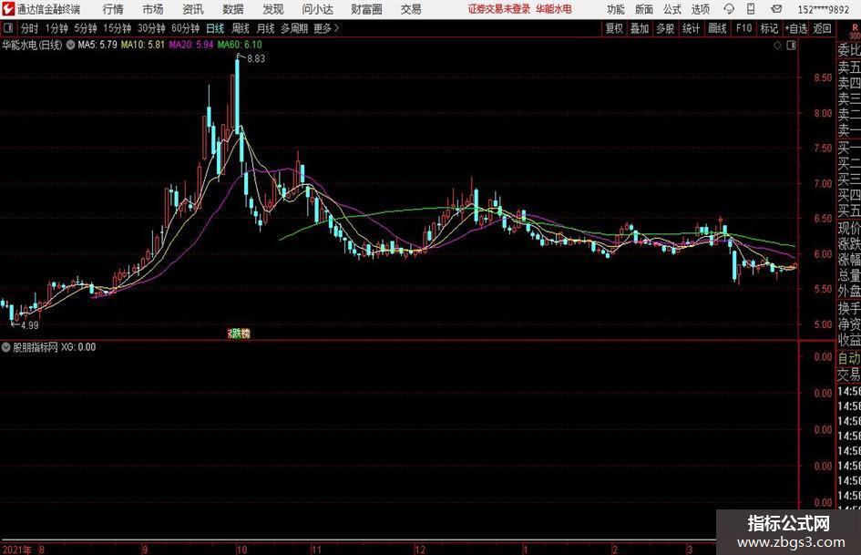The height and width of the screenshot is (555, 861).
Task: Open the 交易 menu
Action: tap(411, 9)
